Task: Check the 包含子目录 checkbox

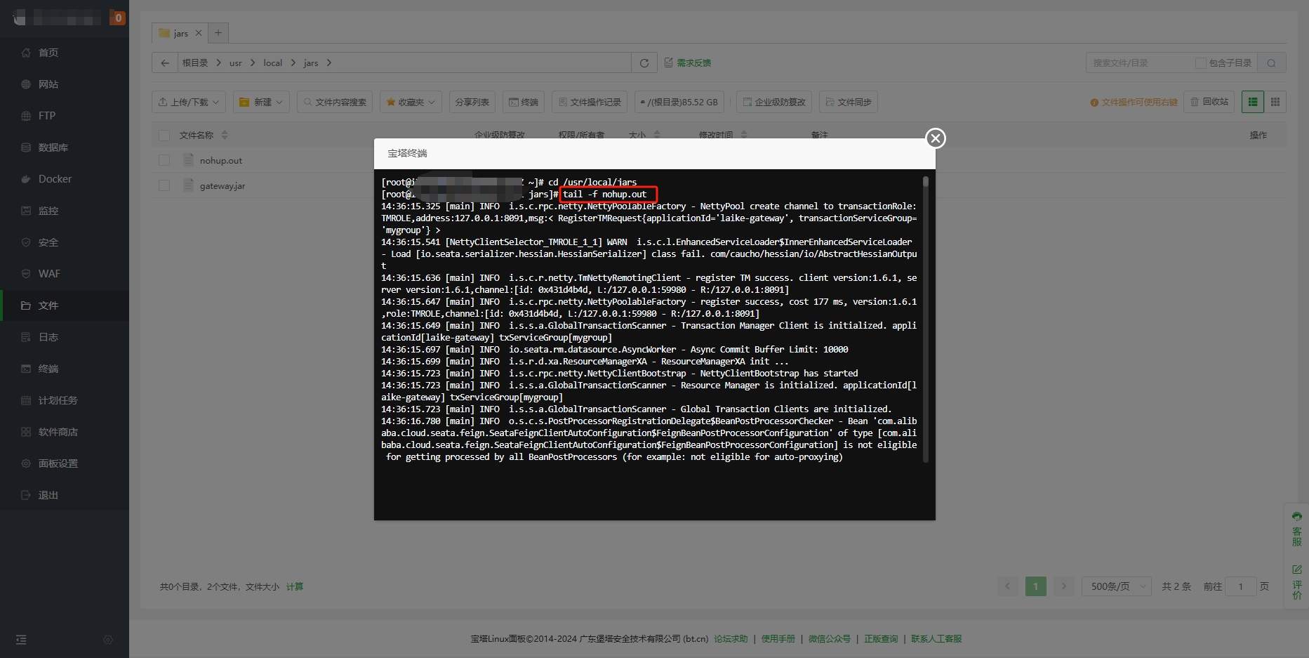Action: (1200, 63)
